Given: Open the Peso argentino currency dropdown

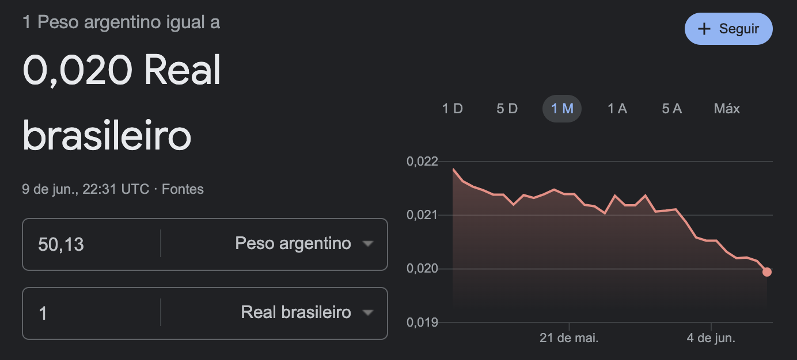Looking at the screenshot, I should (274, 244).
